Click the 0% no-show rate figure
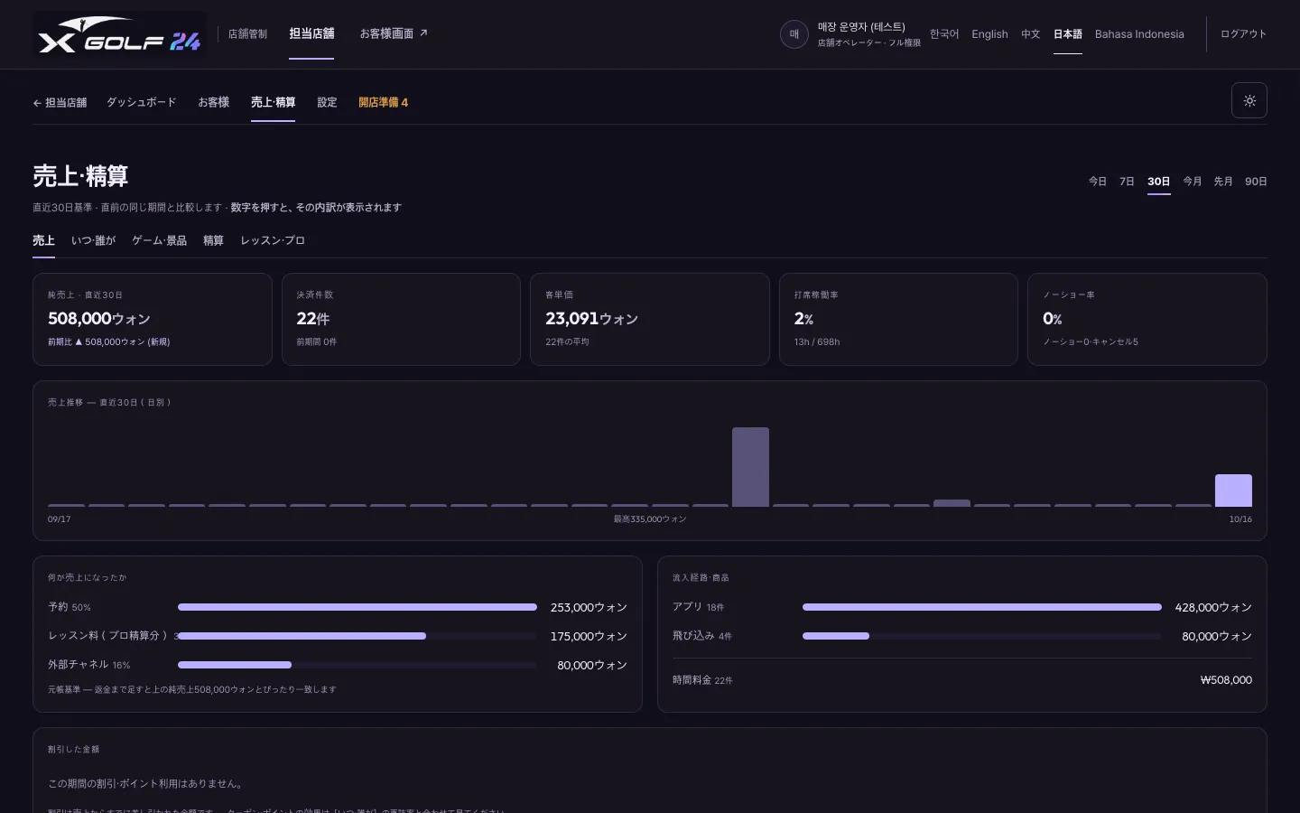Viewport: 1300px width, 813px height. (x=1052, y=319)
